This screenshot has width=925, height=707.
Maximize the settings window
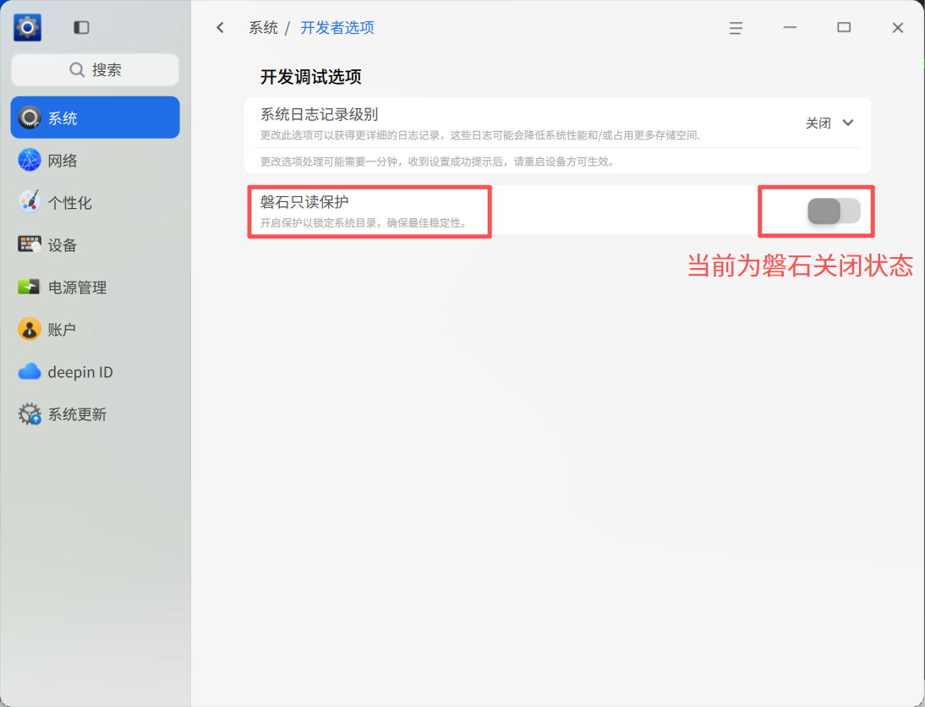pos(844,27)
